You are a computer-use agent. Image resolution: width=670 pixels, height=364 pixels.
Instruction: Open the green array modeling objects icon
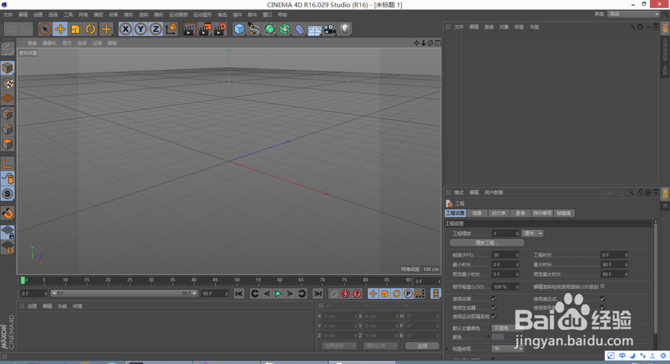(x=285, y=29)
